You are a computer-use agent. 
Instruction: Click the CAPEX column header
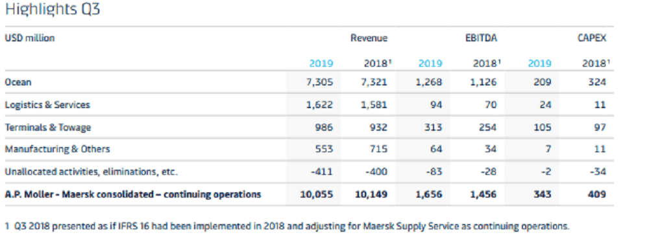pos(592,38)
